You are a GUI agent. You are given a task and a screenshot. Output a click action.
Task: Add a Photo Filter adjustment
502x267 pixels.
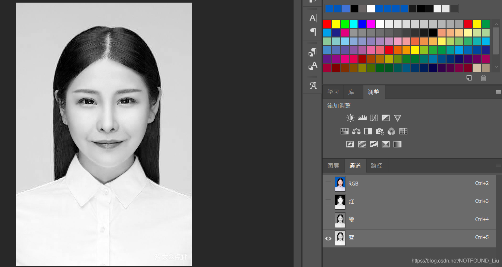coord(380,131)
